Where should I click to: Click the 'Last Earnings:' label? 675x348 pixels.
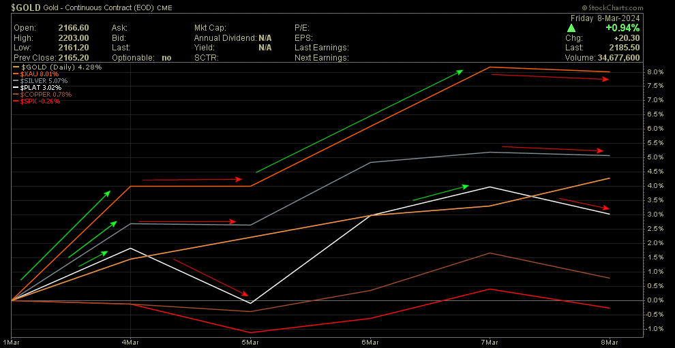pyautogui.click(x=322, y=48)
